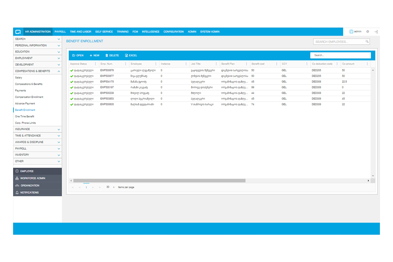This screenshot has height=262, width=393.
Task: Open One Time Benefit in the sidebar
Action: [25, 117]
